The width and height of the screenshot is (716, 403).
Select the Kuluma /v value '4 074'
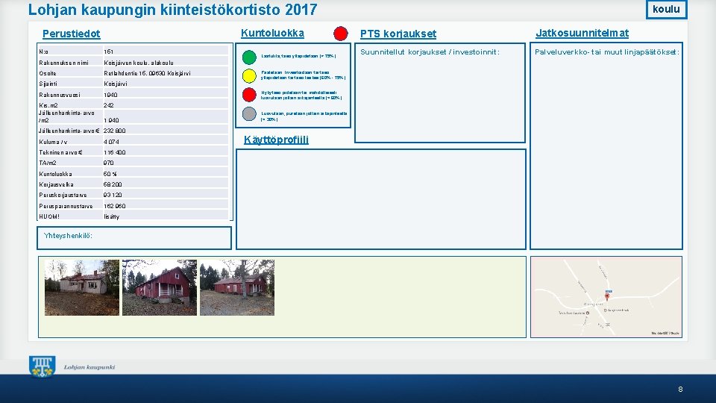(111, 142)
